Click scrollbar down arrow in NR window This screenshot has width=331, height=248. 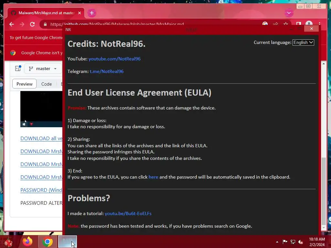coord(323,228)
